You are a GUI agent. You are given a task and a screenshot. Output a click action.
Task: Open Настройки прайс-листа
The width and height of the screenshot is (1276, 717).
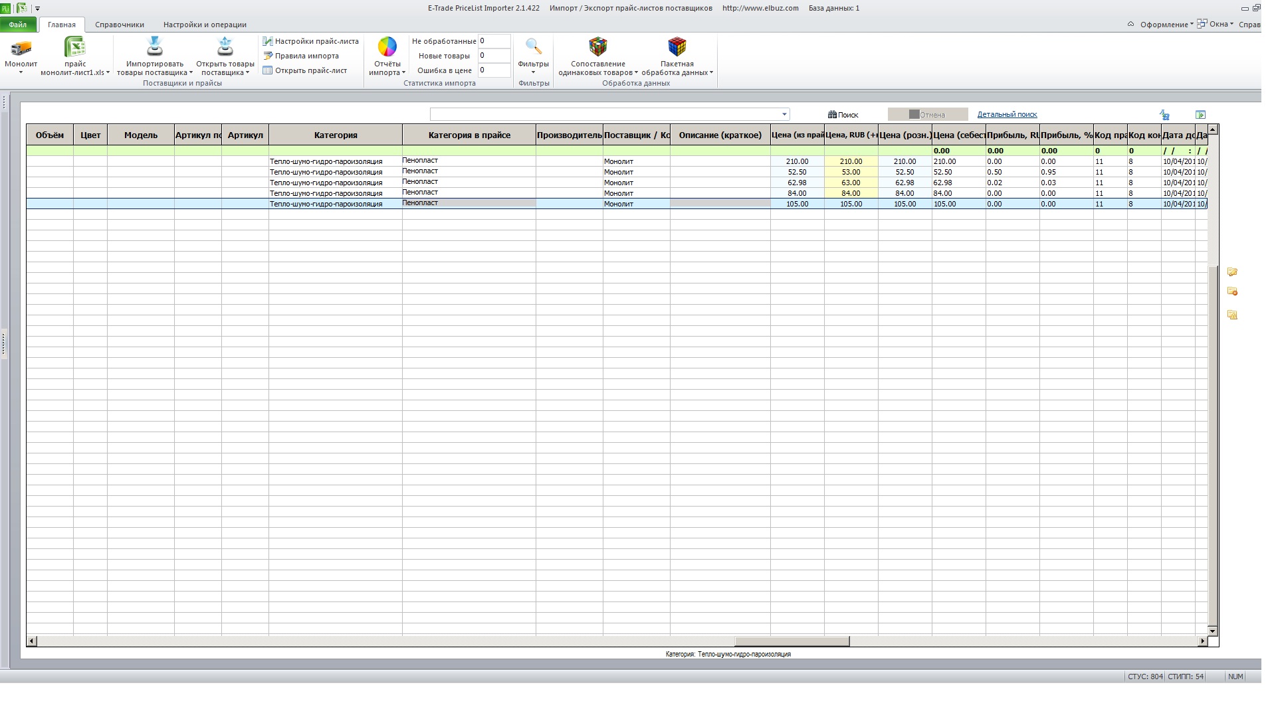pos(310,41)
